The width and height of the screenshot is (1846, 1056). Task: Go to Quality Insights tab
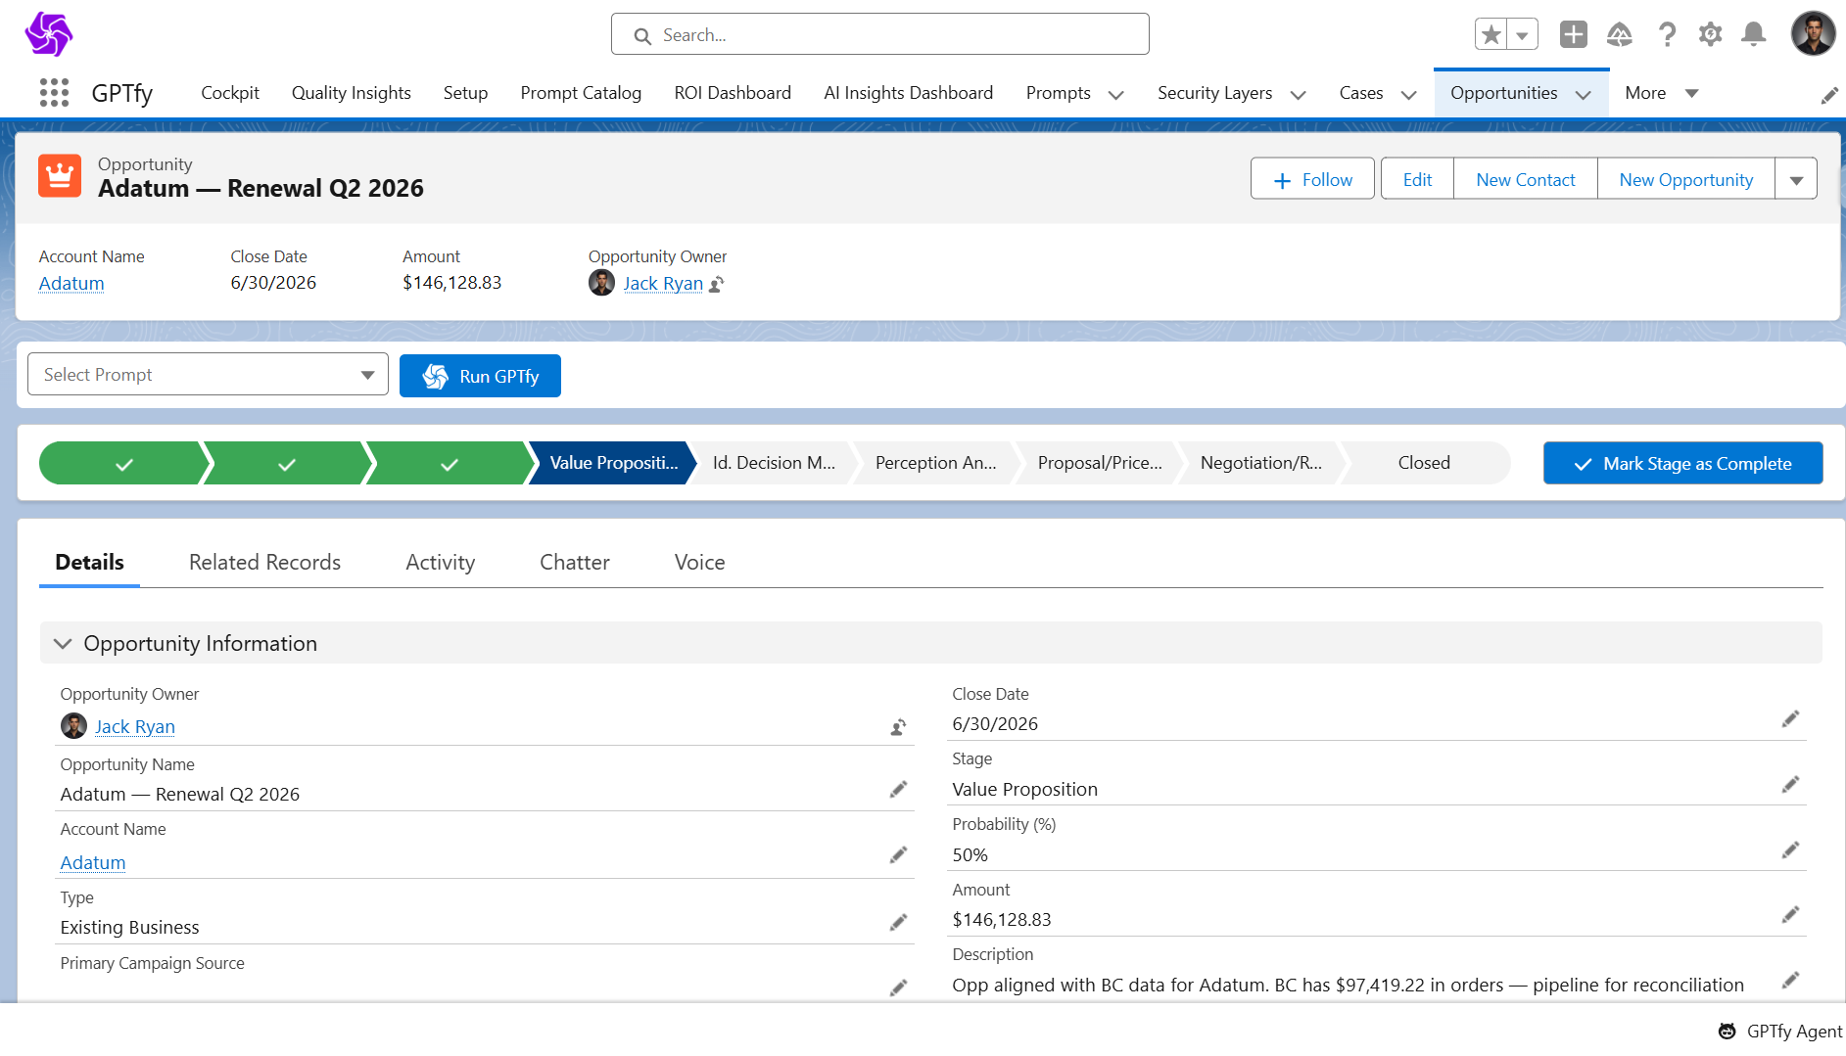(352, 93)
